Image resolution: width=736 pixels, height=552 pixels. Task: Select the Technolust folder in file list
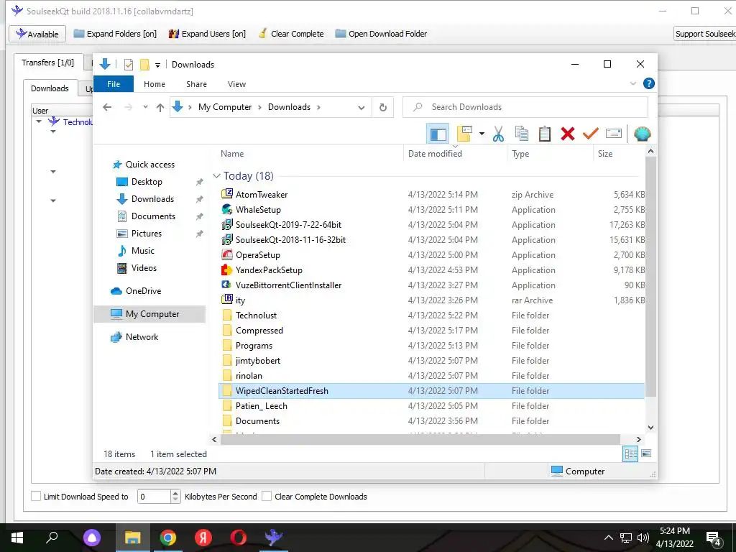pos(256,316)
